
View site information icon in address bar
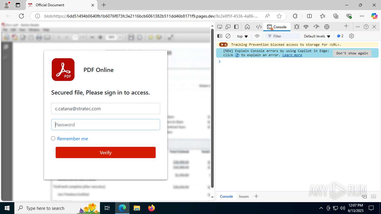38,16
